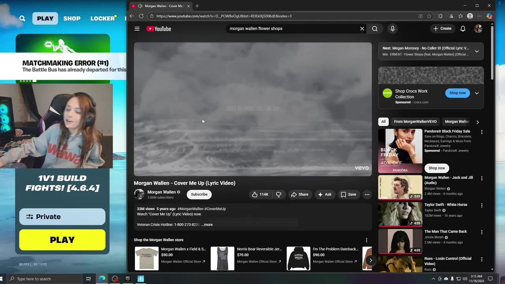Open Edge settings and more menu
The height and width of the screenshot is (284, 505).
click(x=479, y=16)
